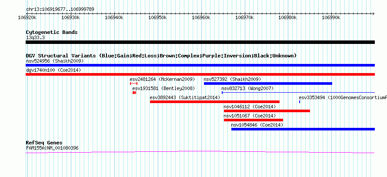Click the 106960k ruler tick label

[x=201, y=17]
